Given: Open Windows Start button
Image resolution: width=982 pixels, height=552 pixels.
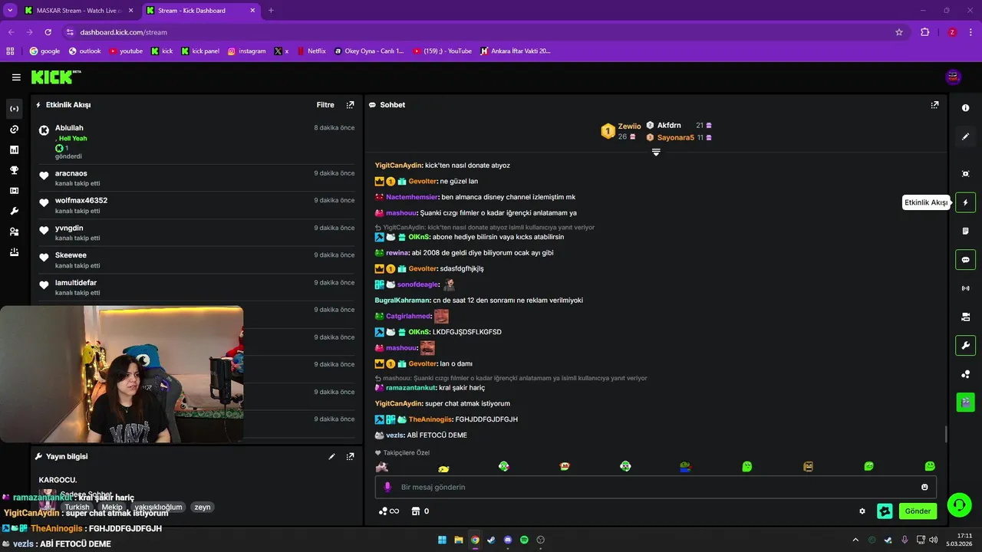Looking at the screenshot, I should coord(442,540).
